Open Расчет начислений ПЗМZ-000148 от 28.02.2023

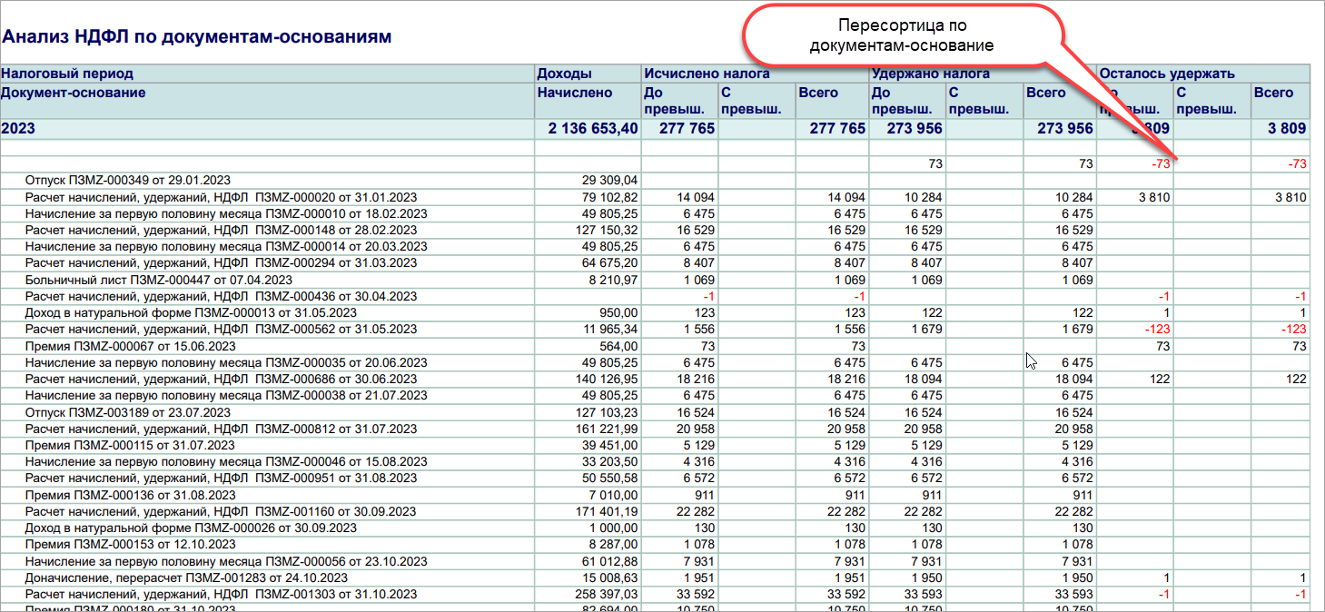pos(221,230)
